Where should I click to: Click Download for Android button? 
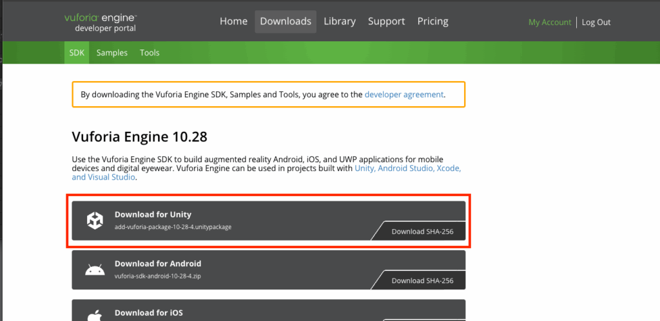tap(269, 270)
